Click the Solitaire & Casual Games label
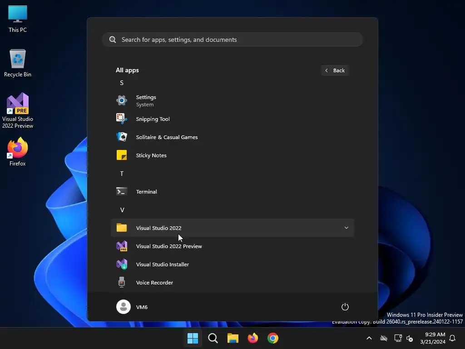This screenshot has width=465, height=349. coord(167,137)
